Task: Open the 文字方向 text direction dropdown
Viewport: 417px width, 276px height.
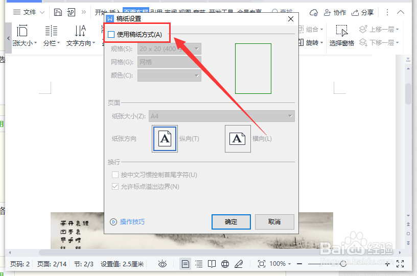Action: [81, 36]
